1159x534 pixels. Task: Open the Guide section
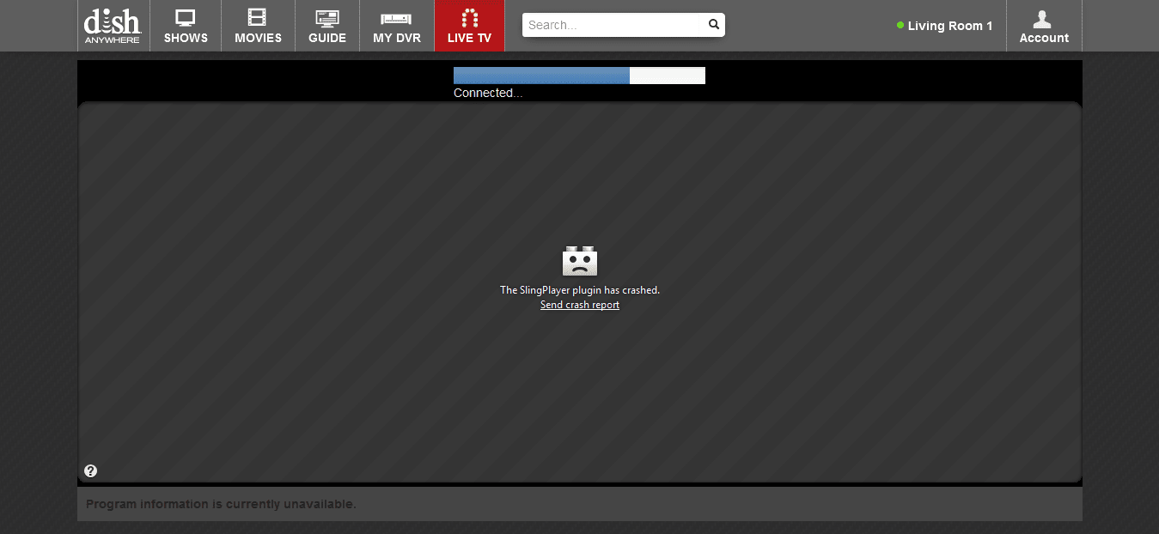pyautogui.click(x=327, y=26)
